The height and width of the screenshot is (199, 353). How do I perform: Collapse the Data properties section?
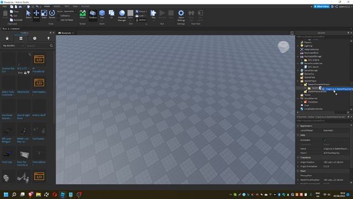(298, 135)
